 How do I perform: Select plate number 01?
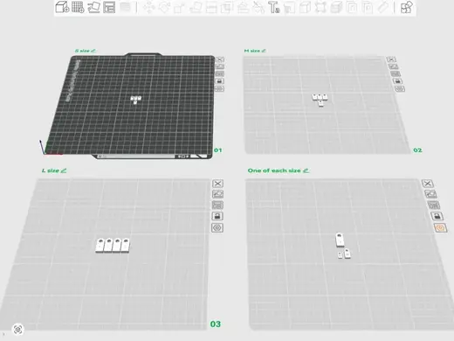(x=217, y=150)
